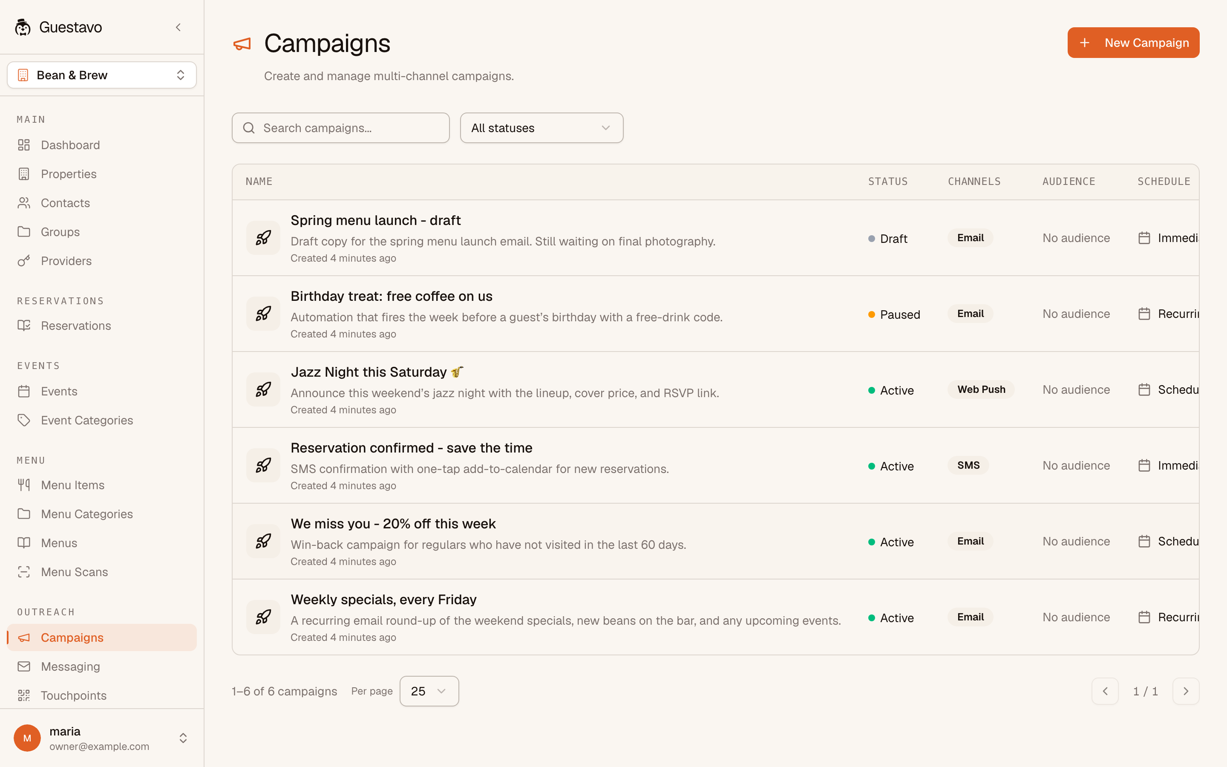
Task: Click the megaphone icon beside Campaigns heading
Action: click(242, 44)
